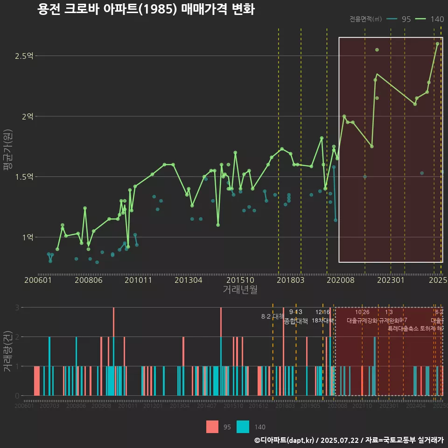
Task: Click 201201 on the volume chart x-axis
Action: 153,406
